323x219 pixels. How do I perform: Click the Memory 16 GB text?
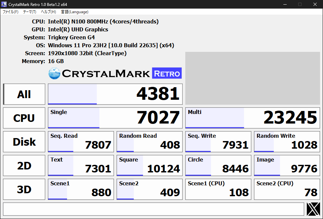point(56,61)
